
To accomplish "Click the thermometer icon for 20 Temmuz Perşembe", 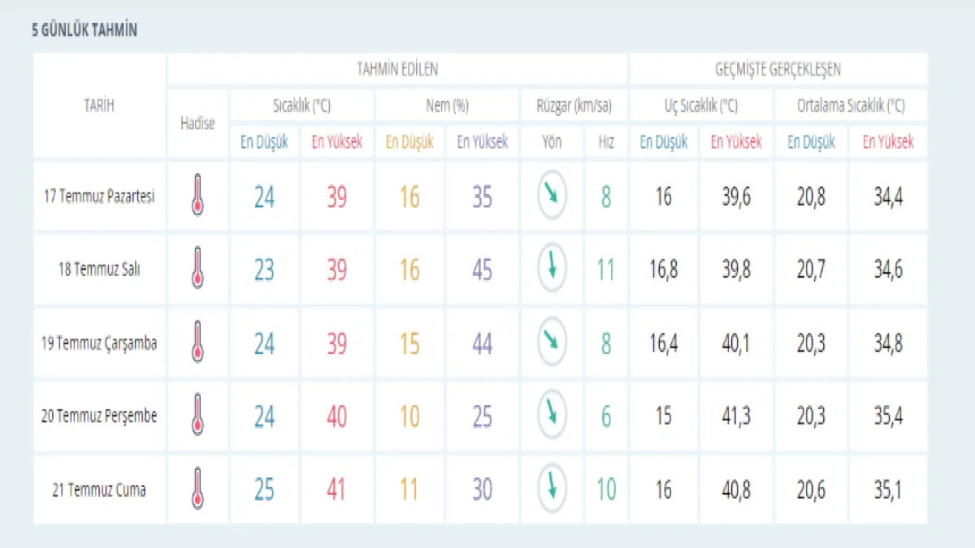I will pyautogui.click(x=197, y=416).
